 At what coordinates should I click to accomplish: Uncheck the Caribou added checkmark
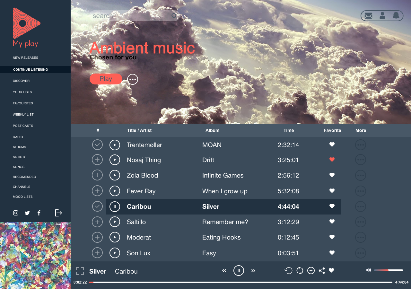(97, 206)
